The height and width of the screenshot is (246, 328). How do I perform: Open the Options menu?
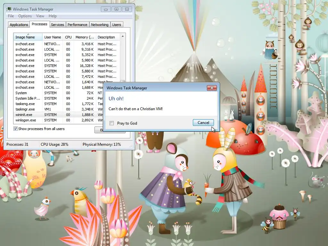[25, 16]
